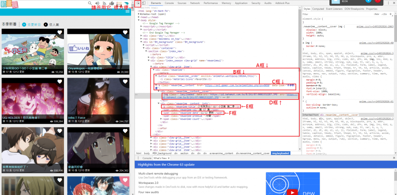Favorite Infini-T Force with its heart icon
The width and height of the screenshot is (397, 195).
[125, 81]
